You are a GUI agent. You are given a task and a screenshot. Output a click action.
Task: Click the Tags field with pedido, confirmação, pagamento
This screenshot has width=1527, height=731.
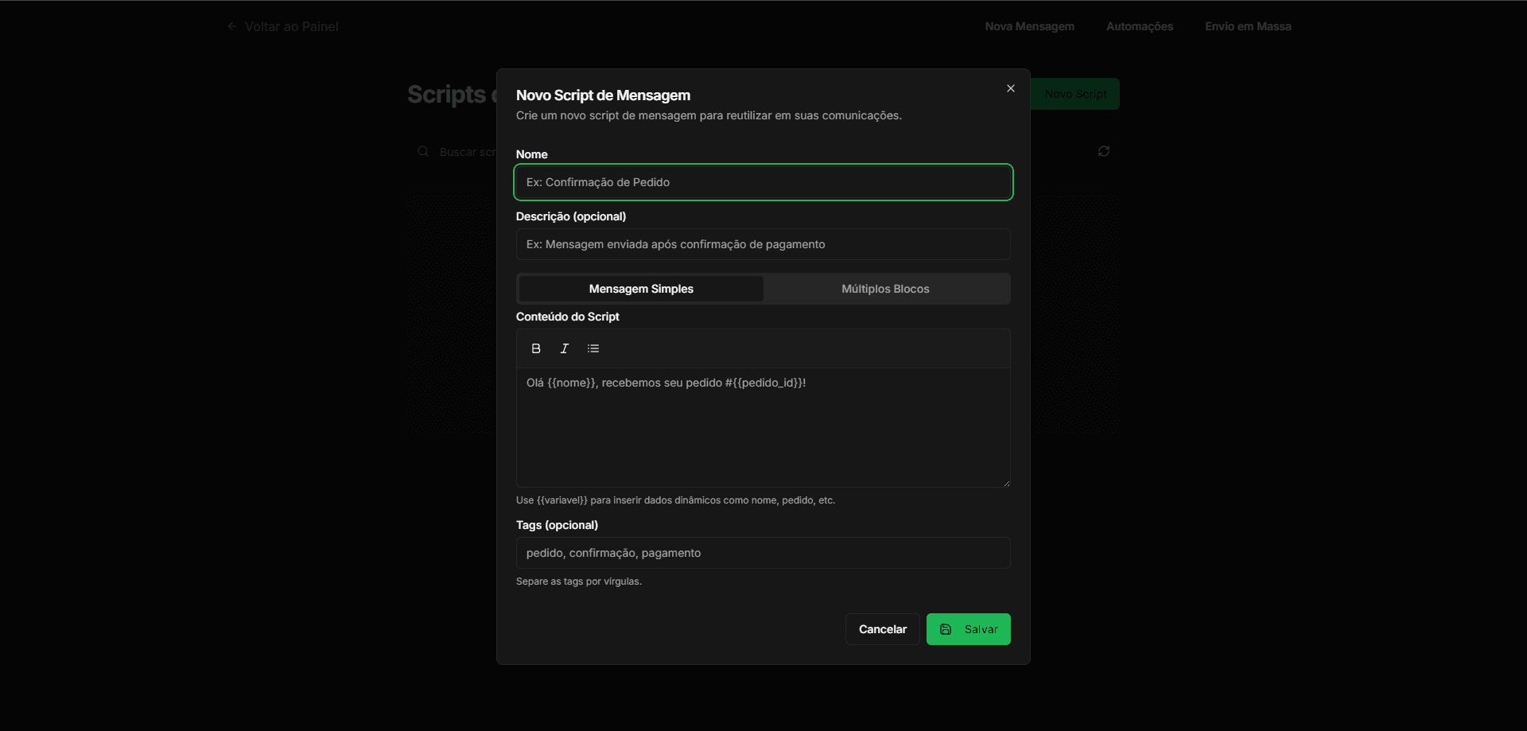click(x=763, y=553)
